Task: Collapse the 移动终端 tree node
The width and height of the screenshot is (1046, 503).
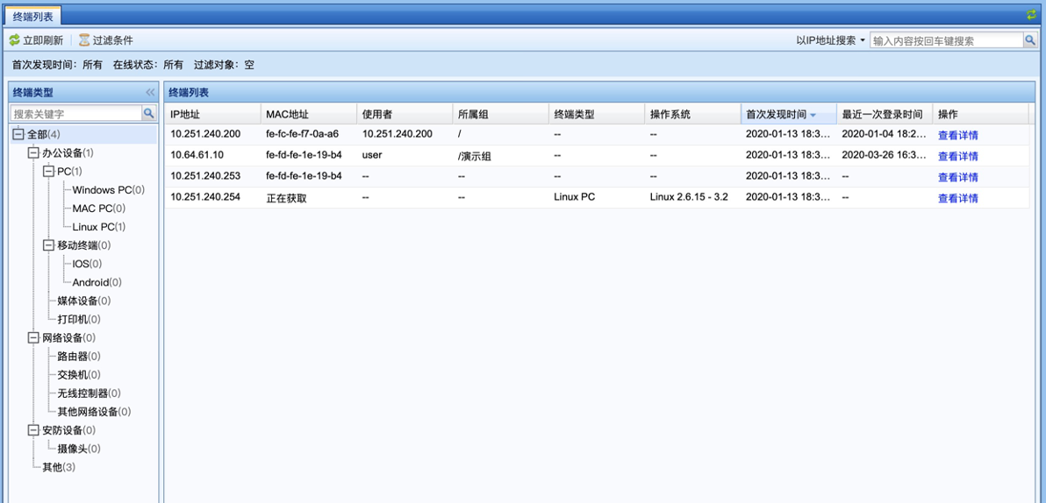Action: 48,245
